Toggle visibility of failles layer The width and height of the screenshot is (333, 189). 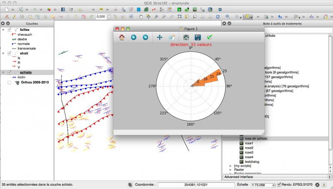click(10, 30)
